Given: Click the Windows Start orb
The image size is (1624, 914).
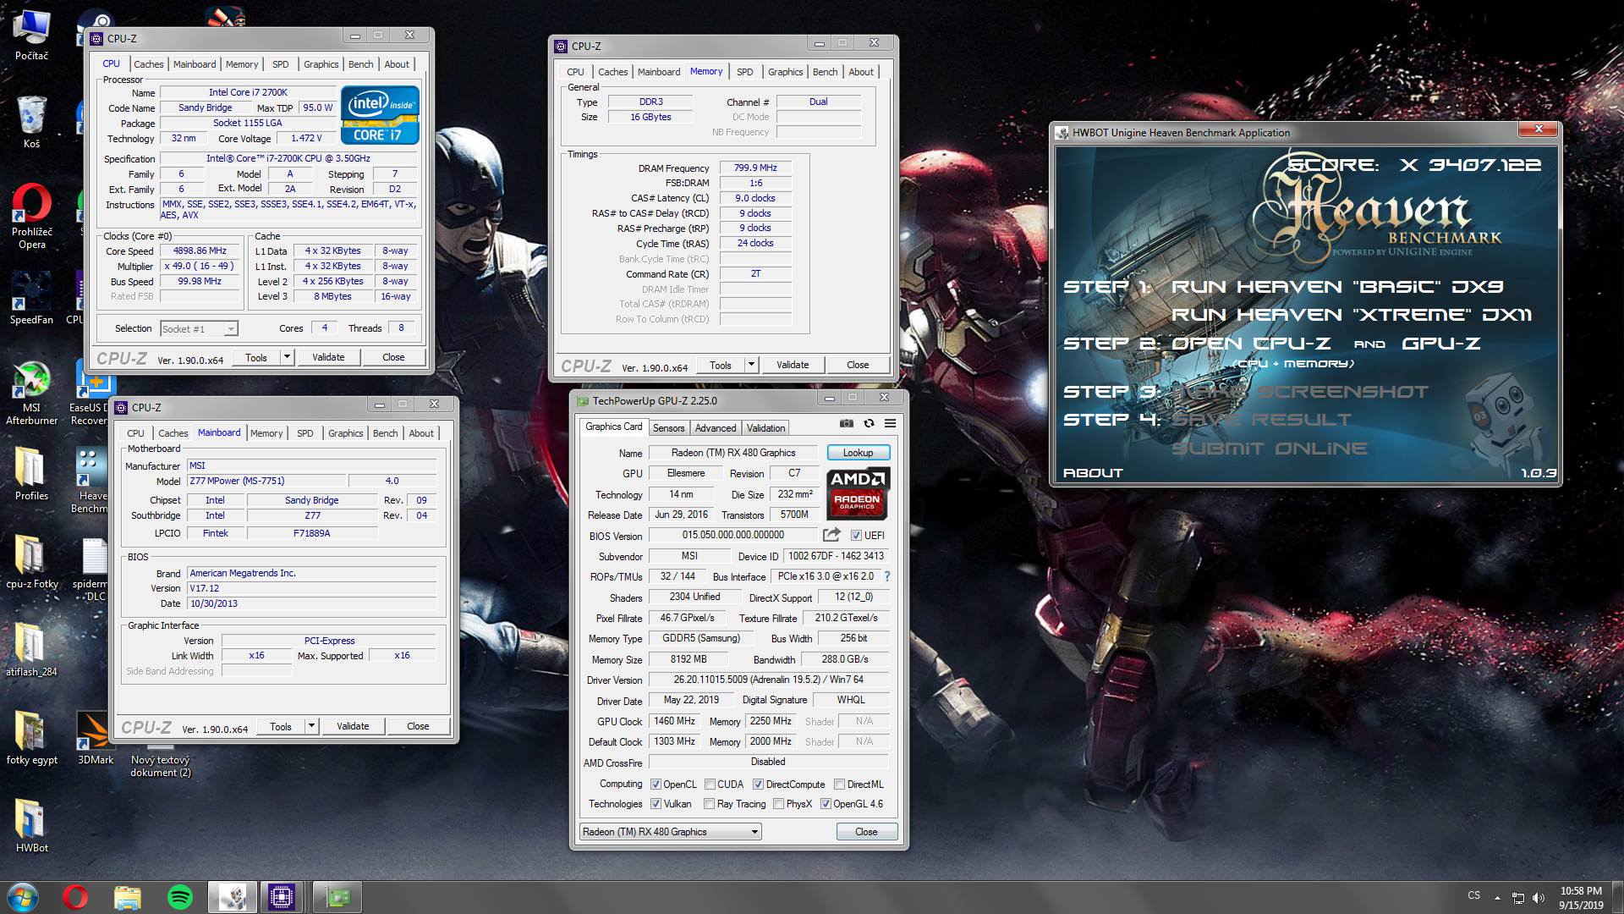Looking at the screenshot, I should [23, 896].
